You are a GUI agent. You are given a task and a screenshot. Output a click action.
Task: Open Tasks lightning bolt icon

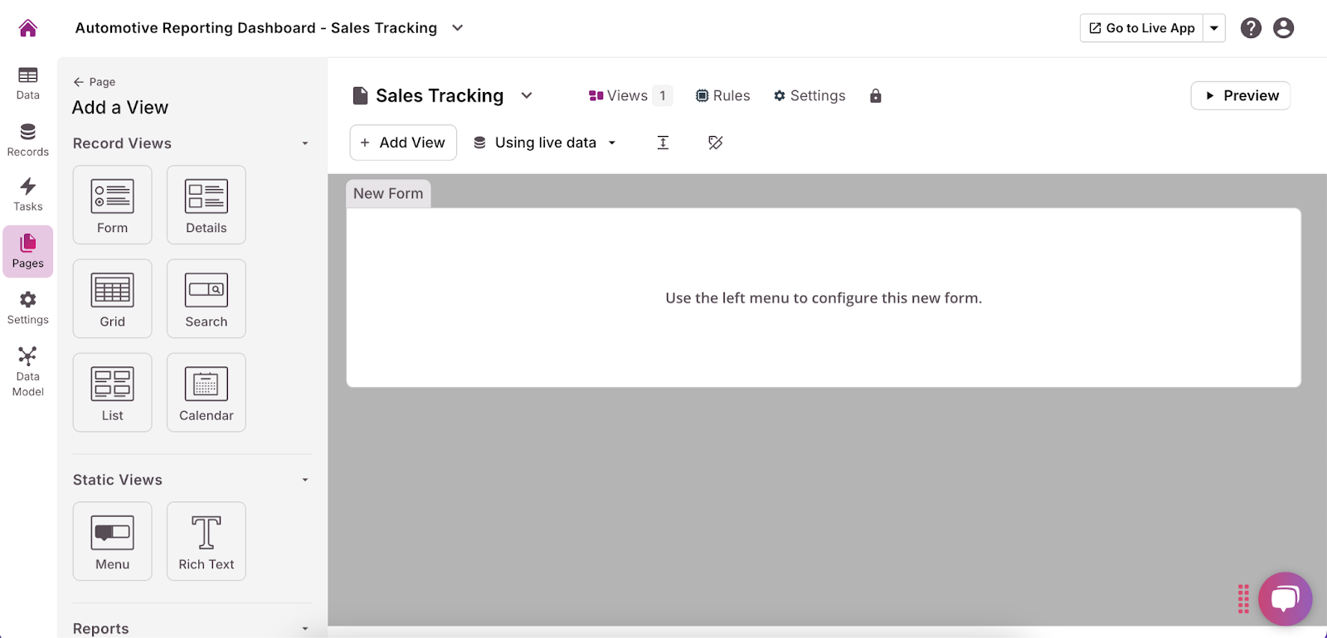(x=28, y=195)
